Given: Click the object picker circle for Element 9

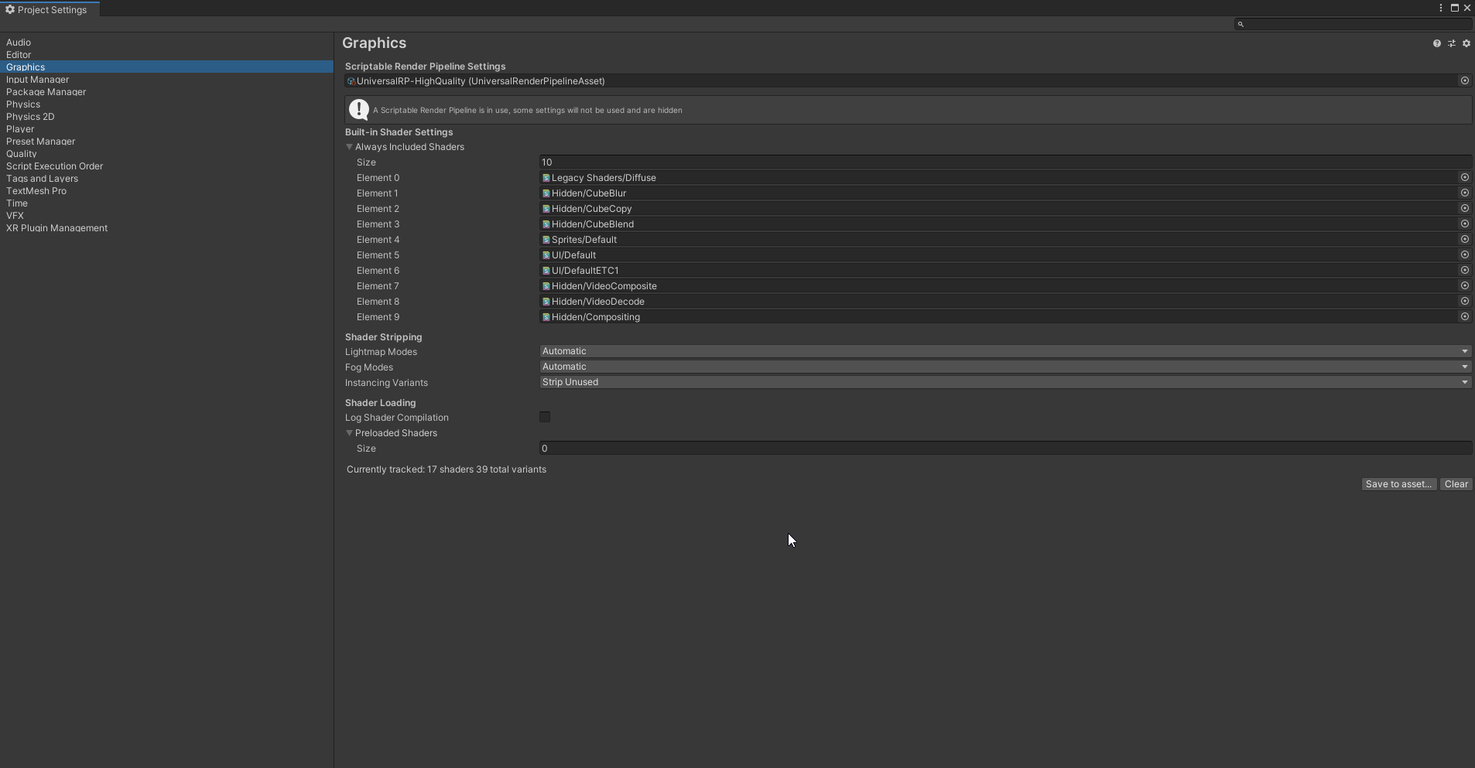Looking at the screenshot, I should (x=1465, y=316).
